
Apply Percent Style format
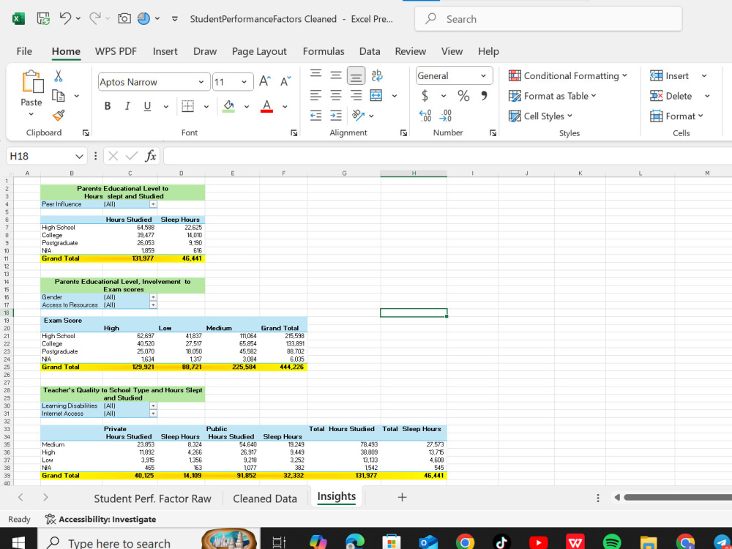click(x=463, y=96)
